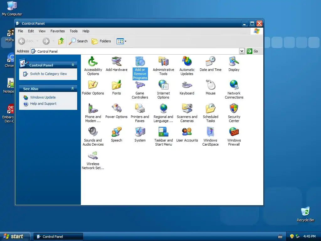Select the Recycle Bin desktop icon
The image size is (321, 241).
coord(305,214)
